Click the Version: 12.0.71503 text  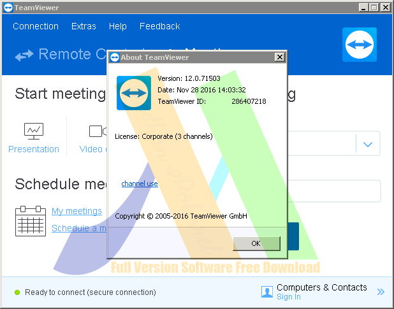[189, 78]
